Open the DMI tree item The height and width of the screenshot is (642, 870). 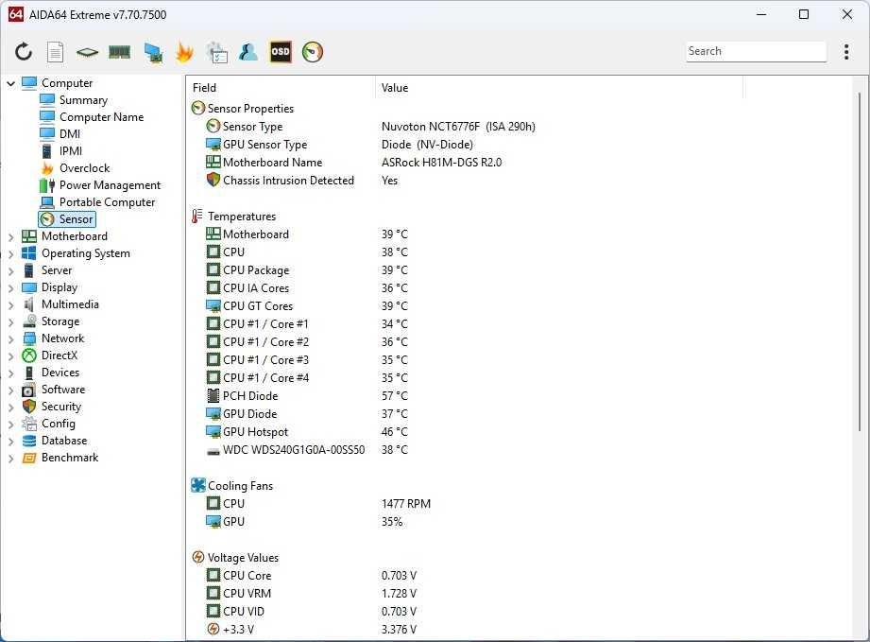[69, 134]
